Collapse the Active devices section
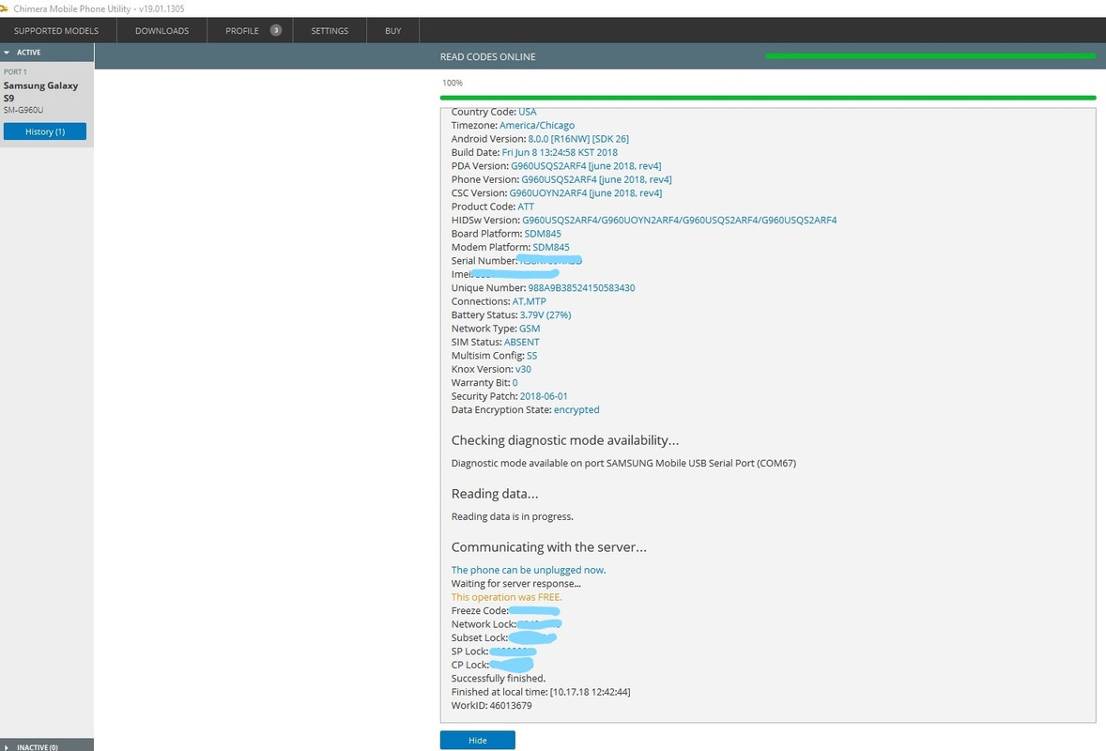Screen dimensions: 1106x751 47,53
